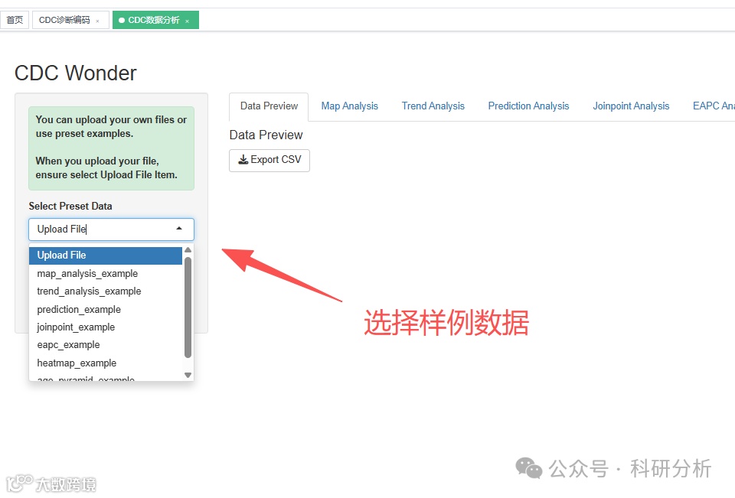Click the Select Preset Data label

pos(70,207)
